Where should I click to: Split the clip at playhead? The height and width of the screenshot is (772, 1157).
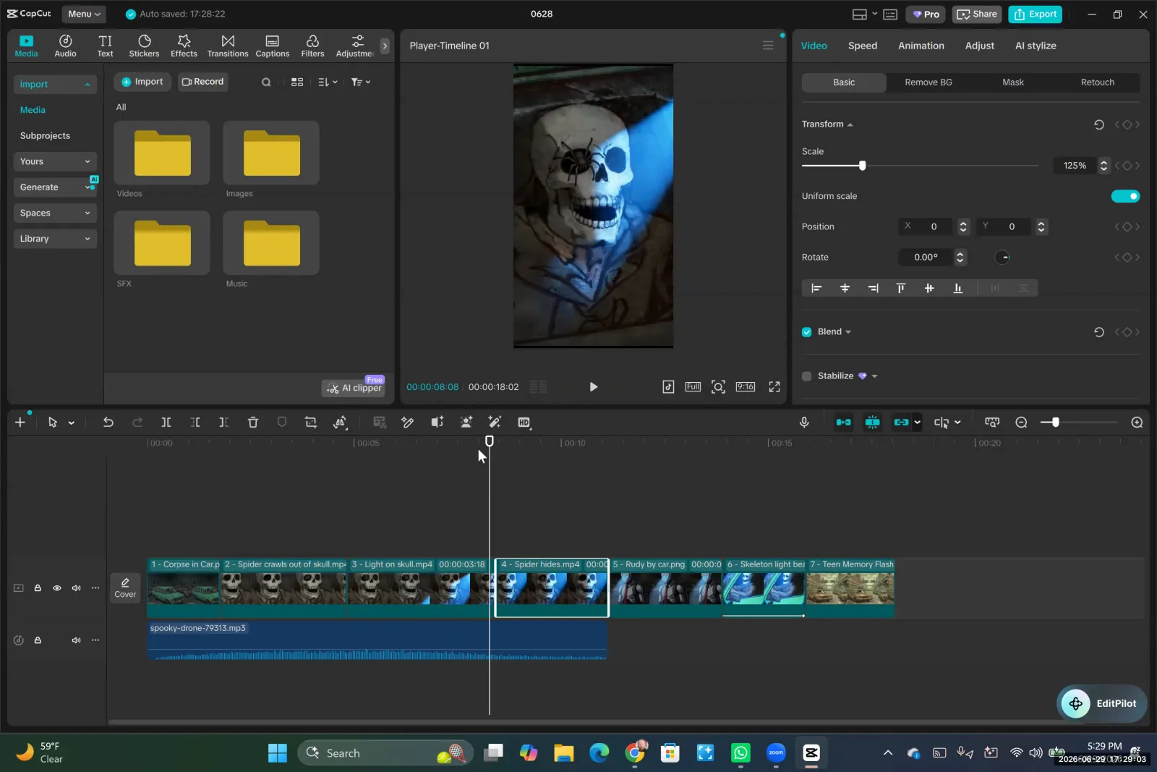tap(166, 423)
